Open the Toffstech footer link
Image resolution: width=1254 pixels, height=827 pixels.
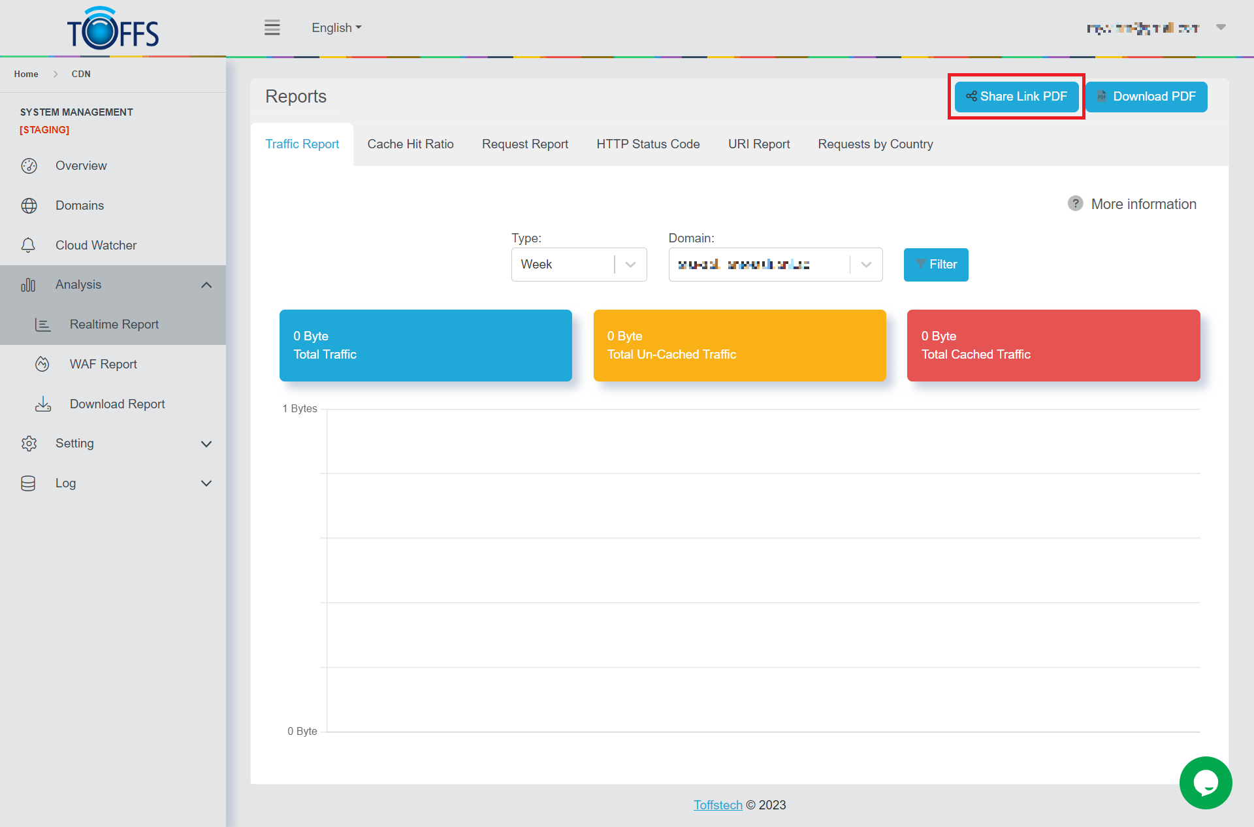point(718,805)
